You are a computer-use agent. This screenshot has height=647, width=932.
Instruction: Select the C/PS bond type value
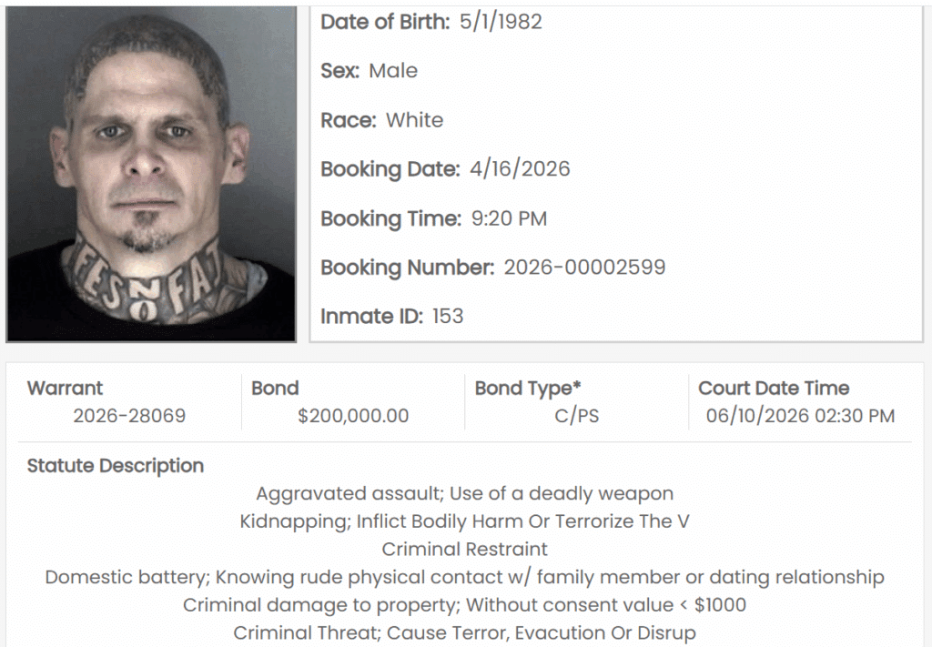(x=576, y=415)
